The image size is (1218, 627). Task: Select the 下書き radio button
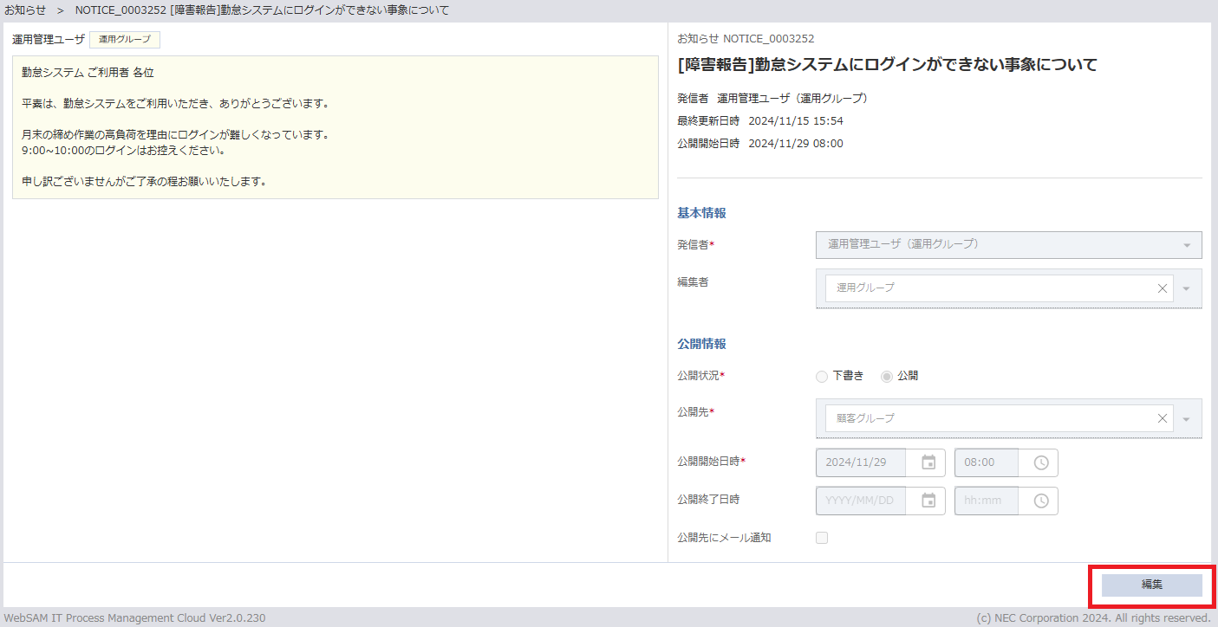coord(822,376)
